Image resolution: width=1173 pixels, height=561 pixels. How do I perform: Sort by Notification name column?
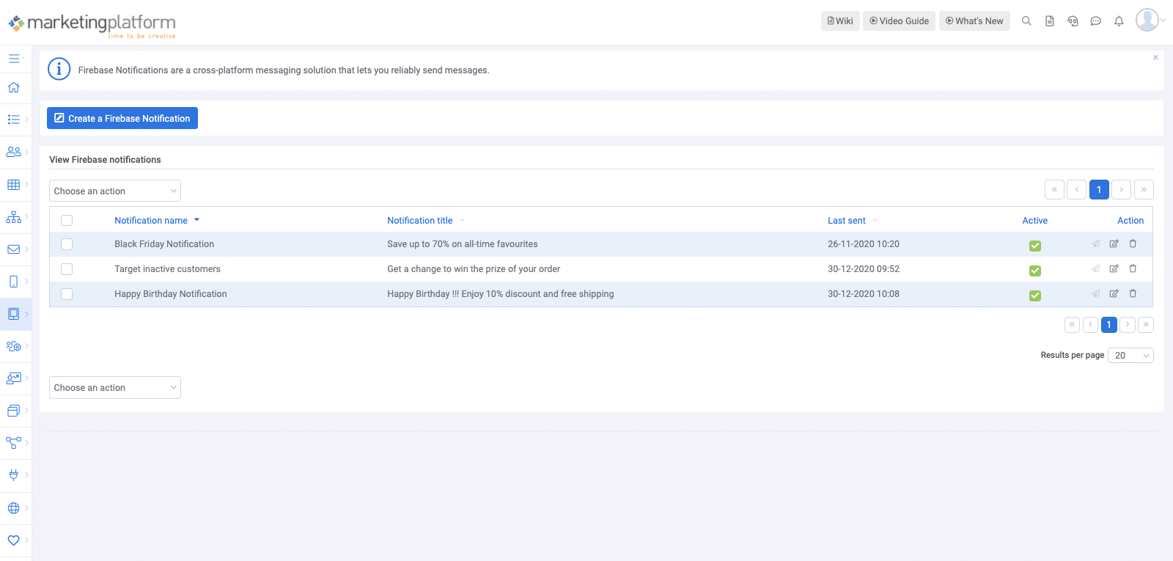[151, 220]
